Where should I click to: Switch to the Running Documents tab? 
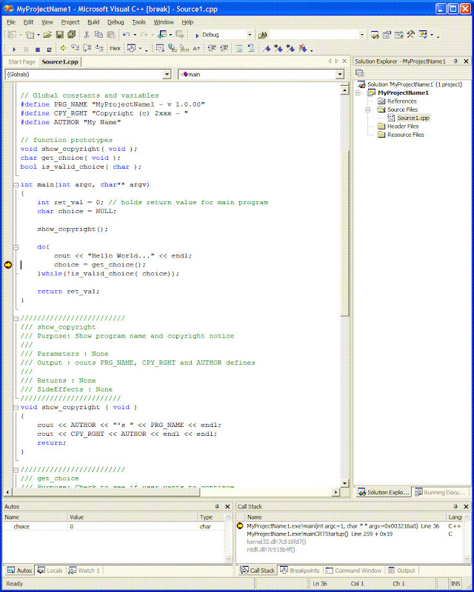coord(440,492)
